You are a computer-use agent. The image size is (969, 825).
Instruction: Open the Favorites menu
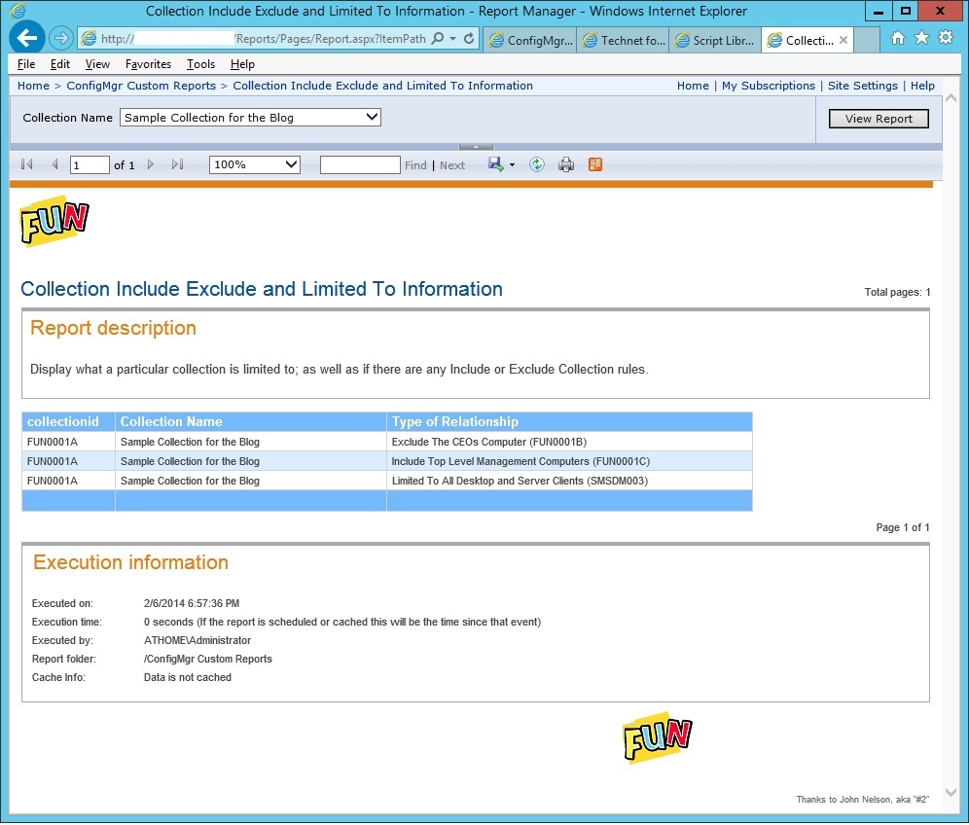pos(148,64)
